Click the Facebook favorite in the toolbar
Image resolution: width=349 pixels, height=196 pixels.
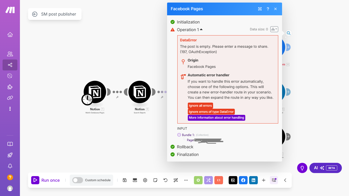243,180
